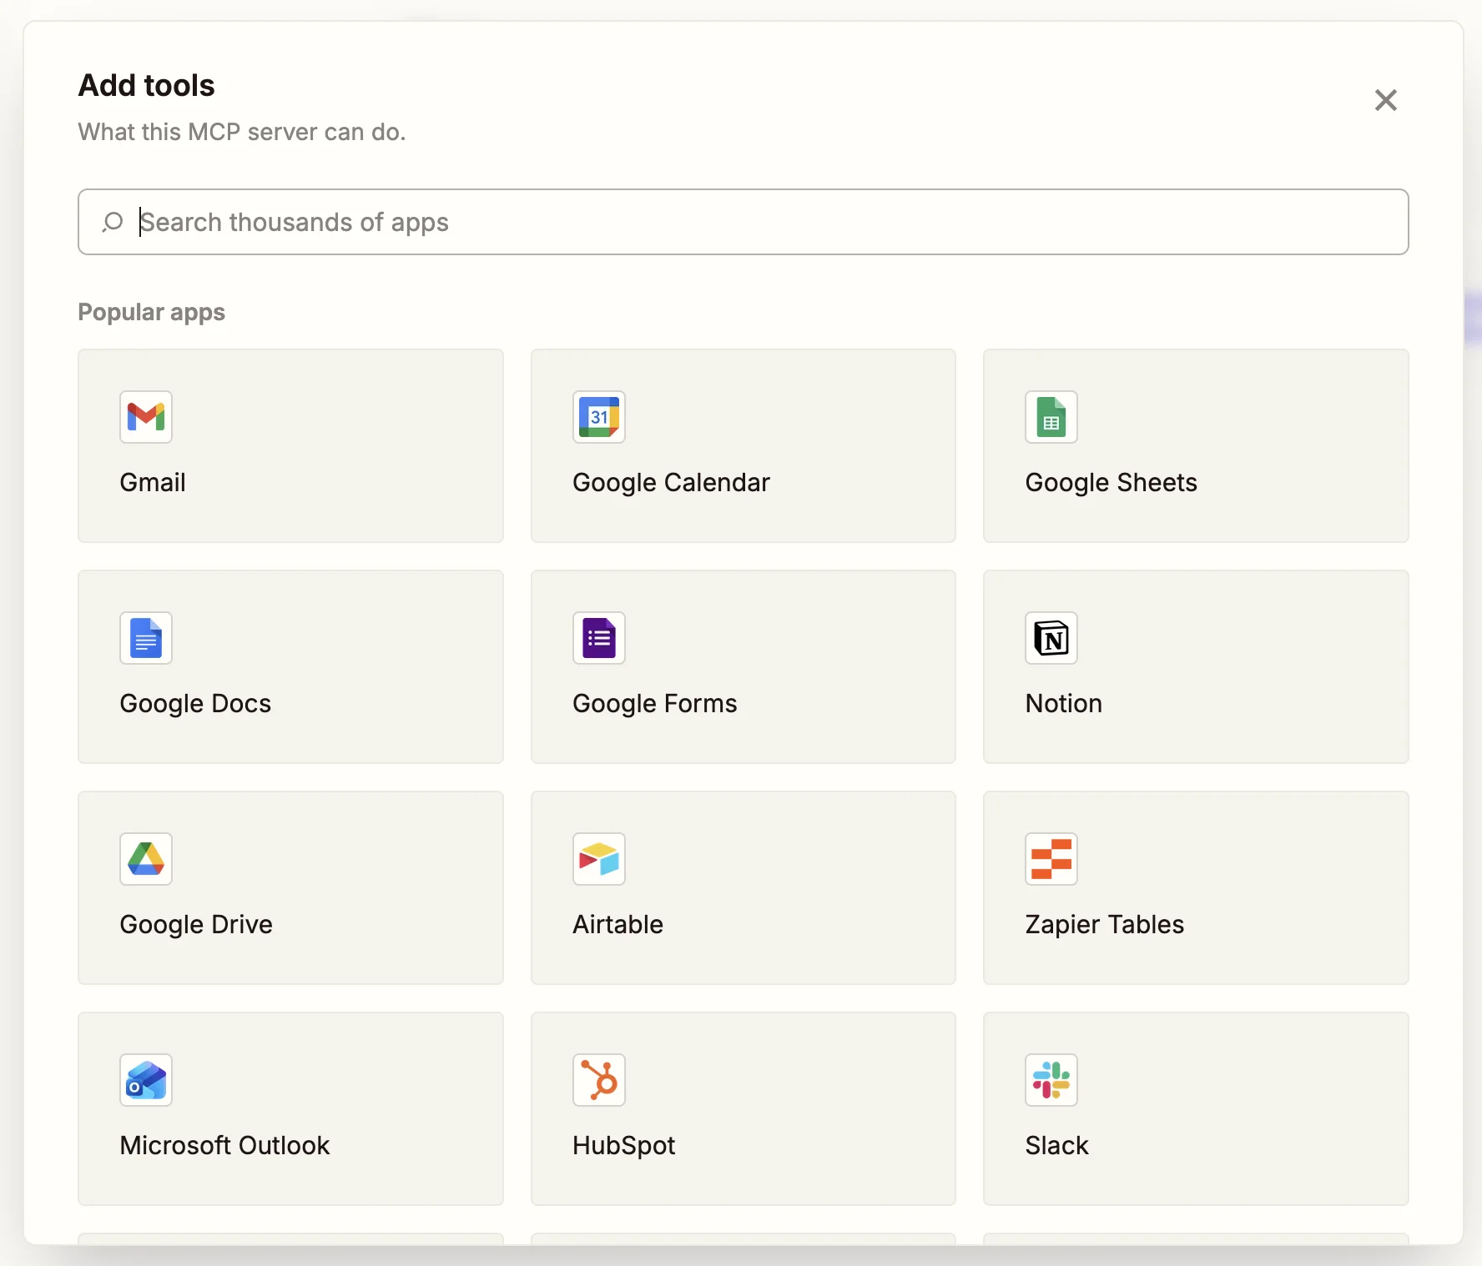The image size is (1482, 1266).
Task: Select the HubSpot app icon
Action: click(599, 1080)
